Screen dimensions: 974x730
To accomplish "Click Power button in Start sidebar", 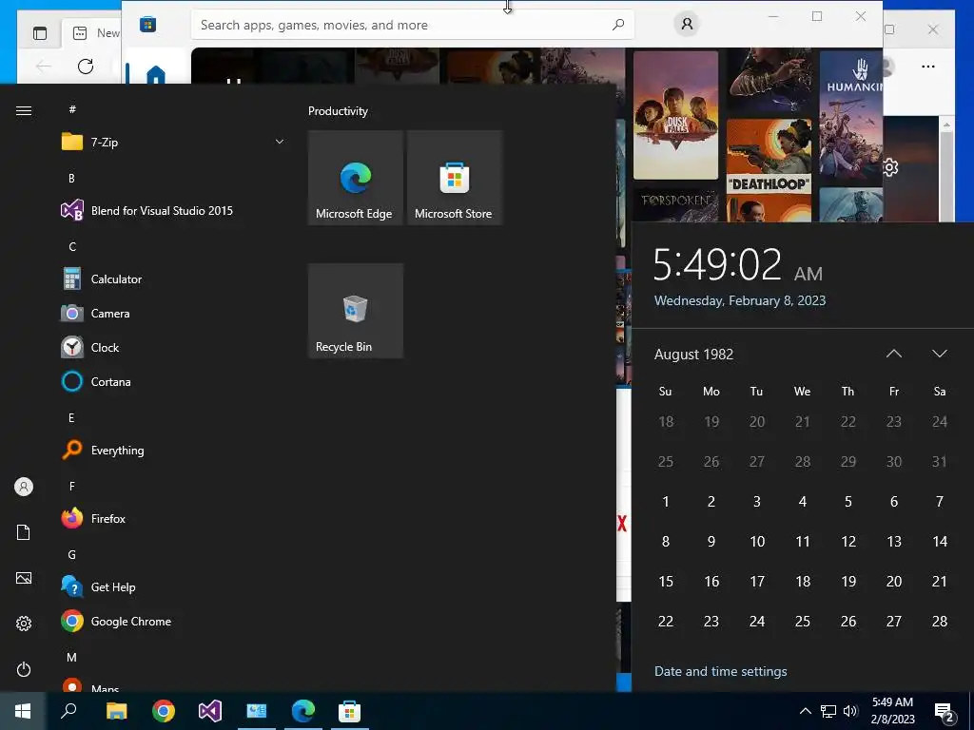I will [24, 669].
